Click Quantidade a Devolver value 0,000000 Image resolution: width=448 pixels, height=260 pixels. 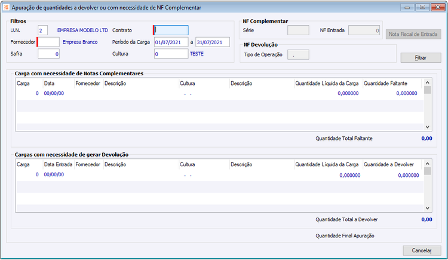(x=409, y=175)
